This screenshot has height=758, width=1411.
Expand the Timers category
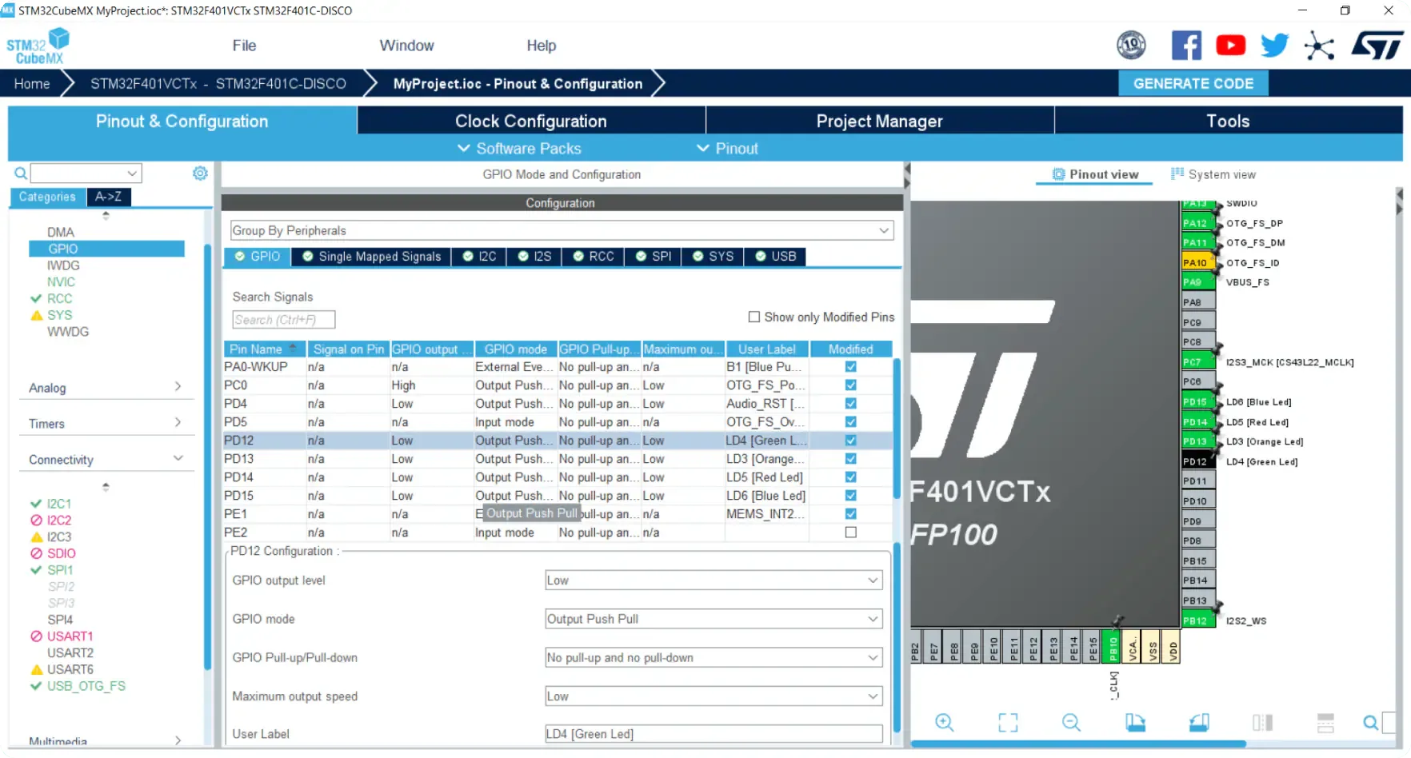(106, 424)
